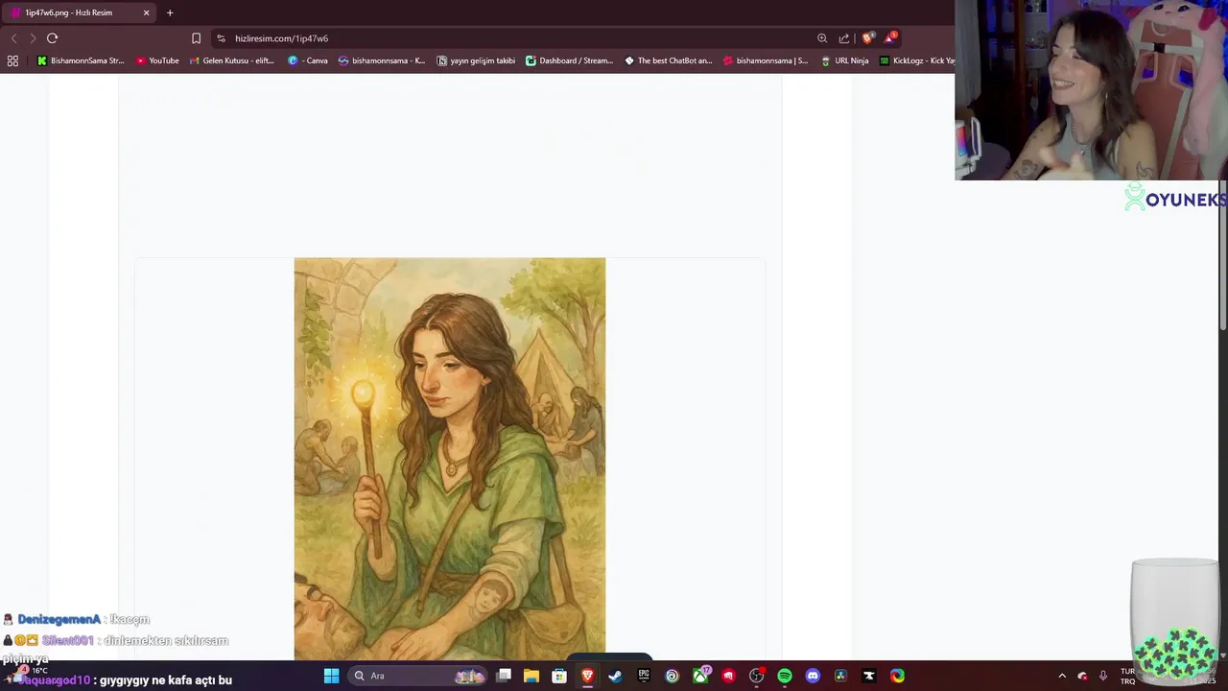
Task: Click the fantasy healer illustration image
Action: click(x=449, y=459)
